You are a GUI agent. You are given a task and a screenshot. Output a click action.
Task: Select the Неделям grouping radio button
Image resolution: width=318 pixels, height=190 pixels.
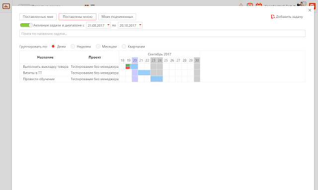pos(73,47)
